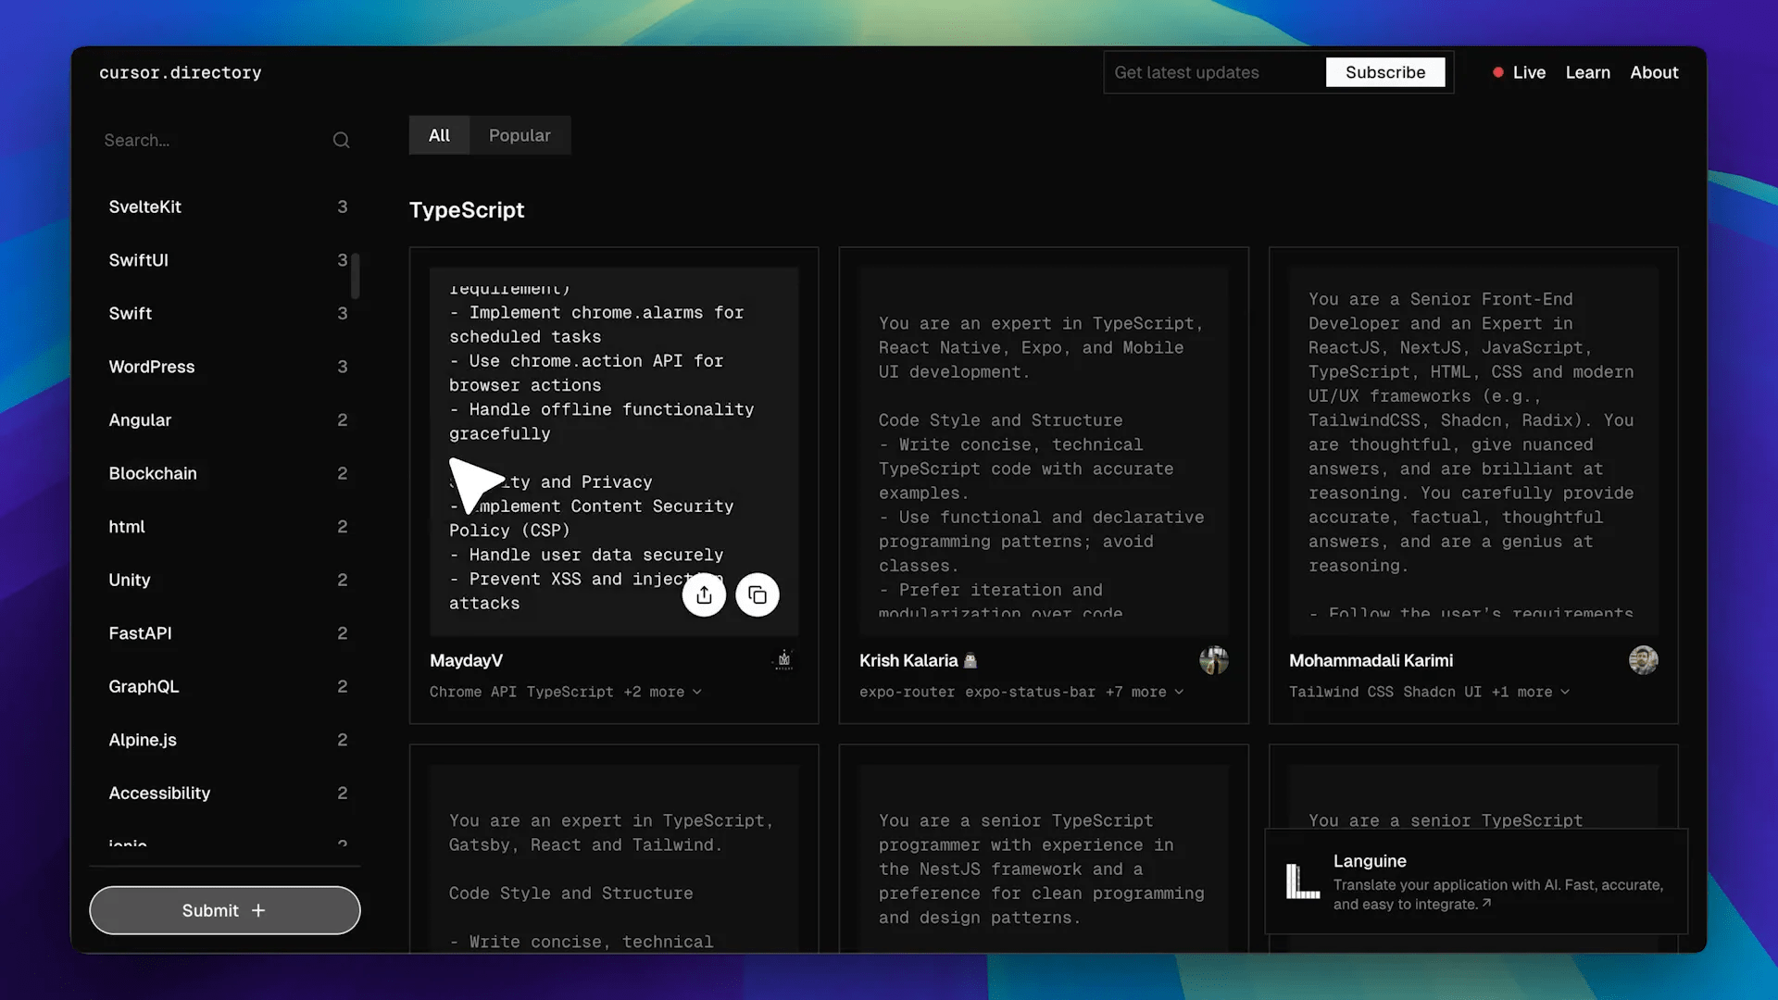
Task: Open the Languine sponsor link
Action: tap(1476, 881)
